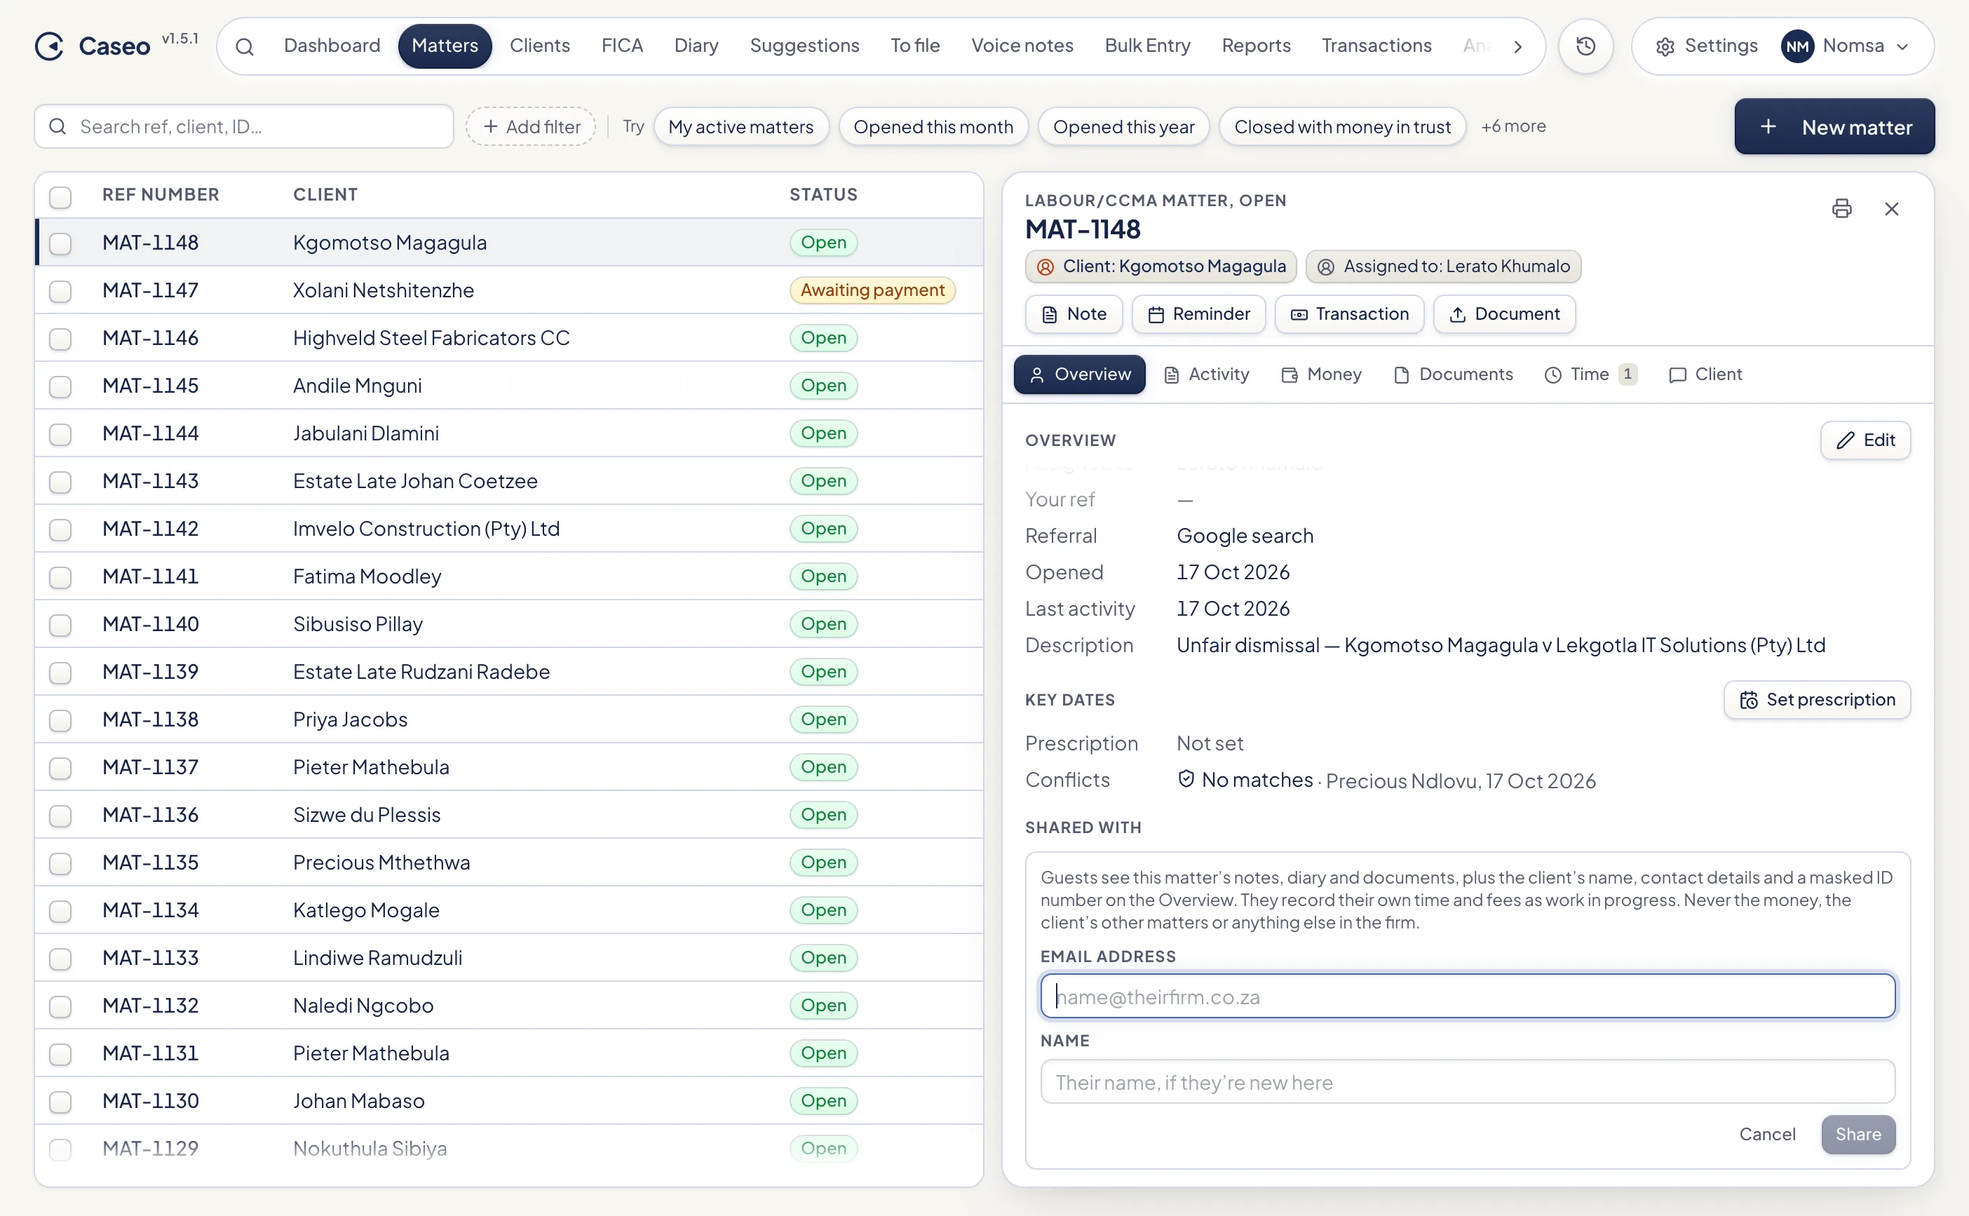Viewport: 1969px width, 1216px height.
Task: Open the history clock icon
Action: tap(1585, 46)
